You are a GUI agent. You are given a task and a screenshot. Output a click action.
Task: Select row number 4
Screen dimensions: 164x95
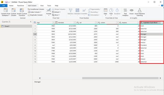(35, 34)
